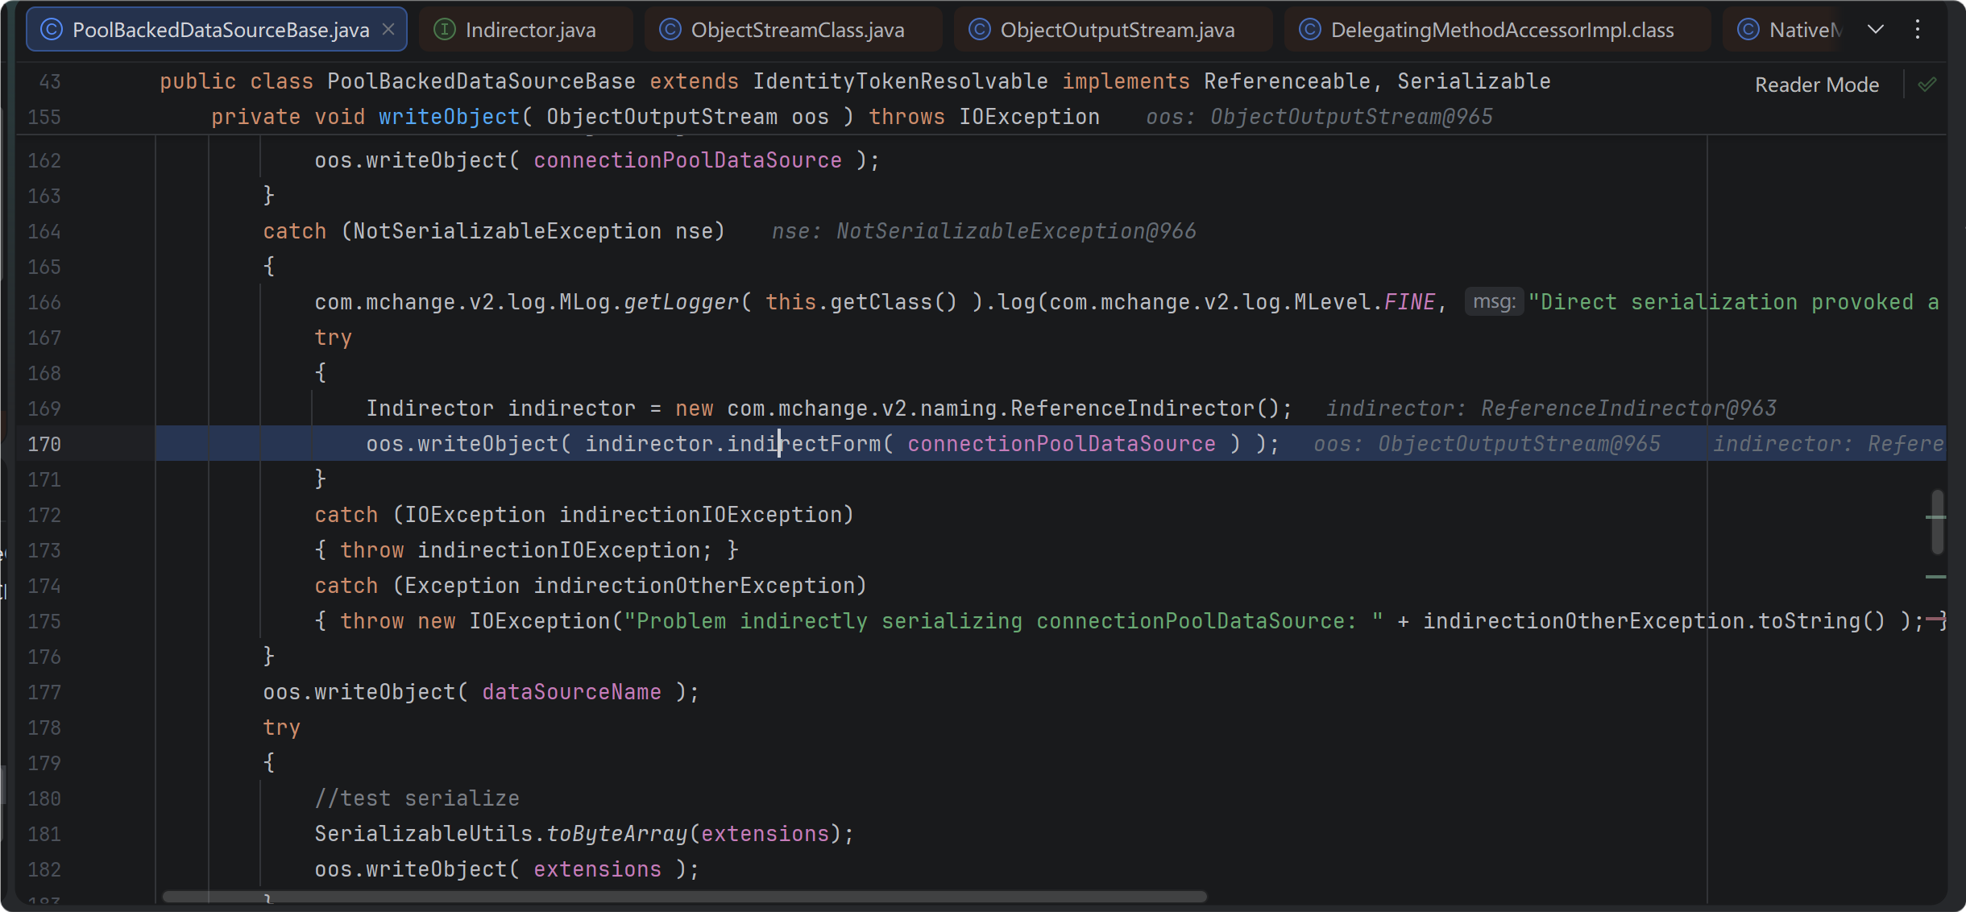Click line number 177 in gutter

pyautogui.click(x=44, y=692)
